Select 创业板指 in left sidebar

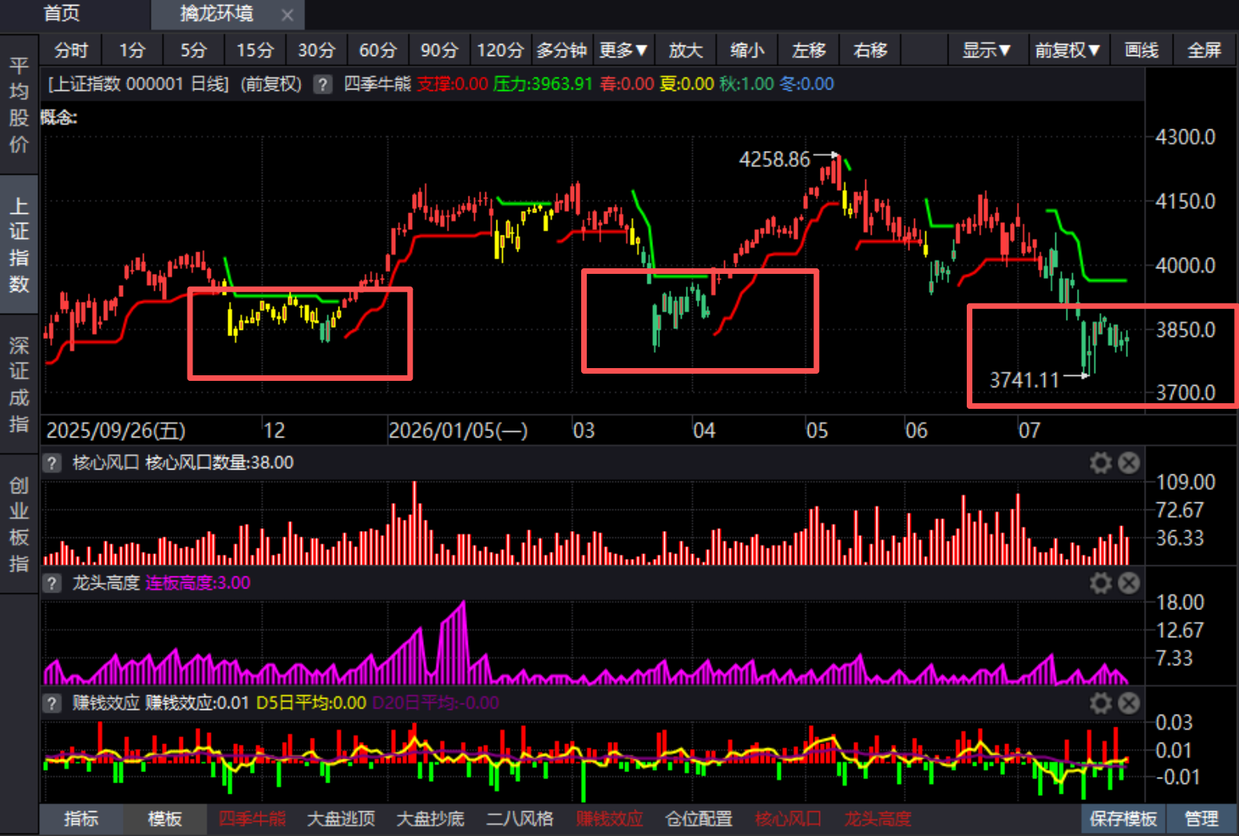[x=19, y=524]
